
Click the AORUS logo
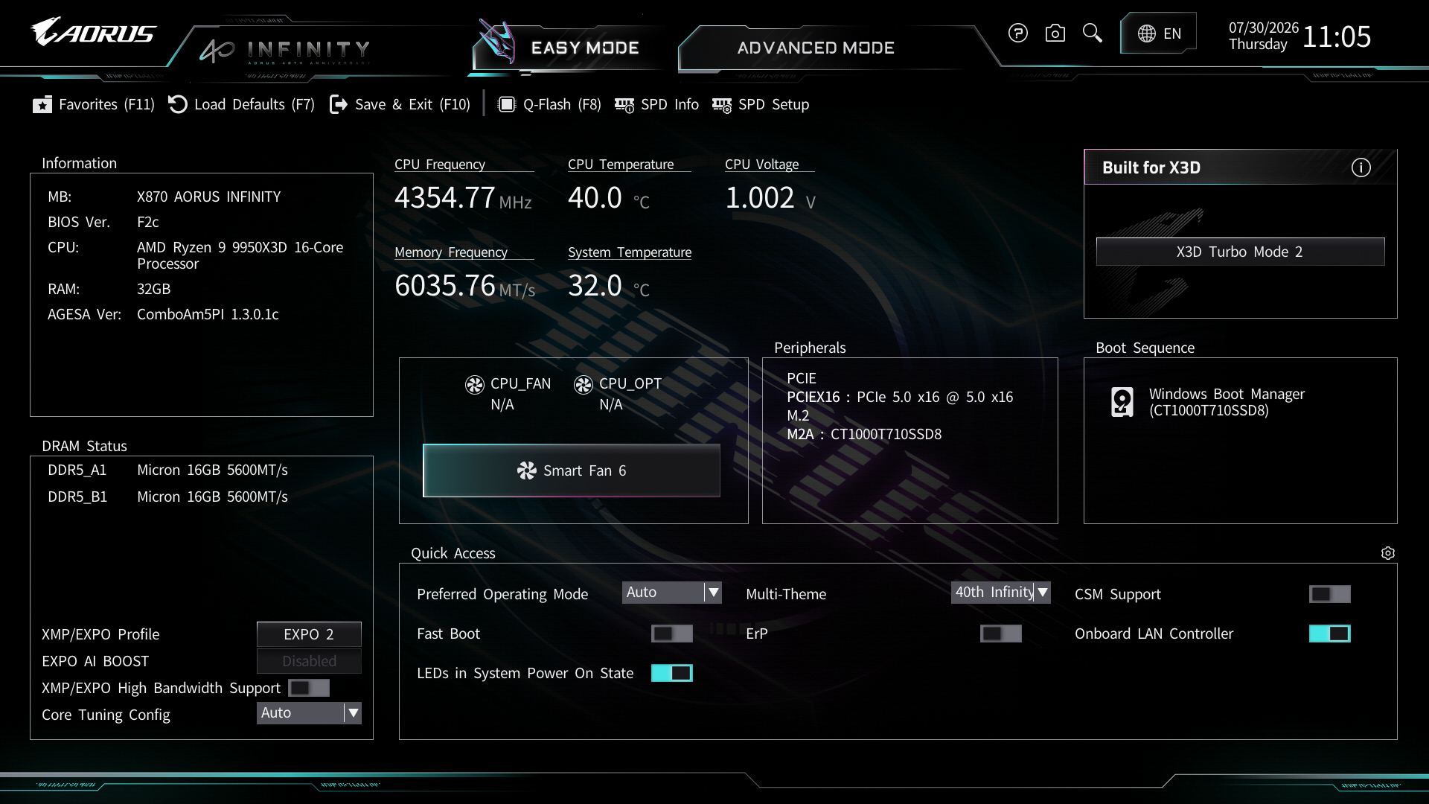pos(94,32)
